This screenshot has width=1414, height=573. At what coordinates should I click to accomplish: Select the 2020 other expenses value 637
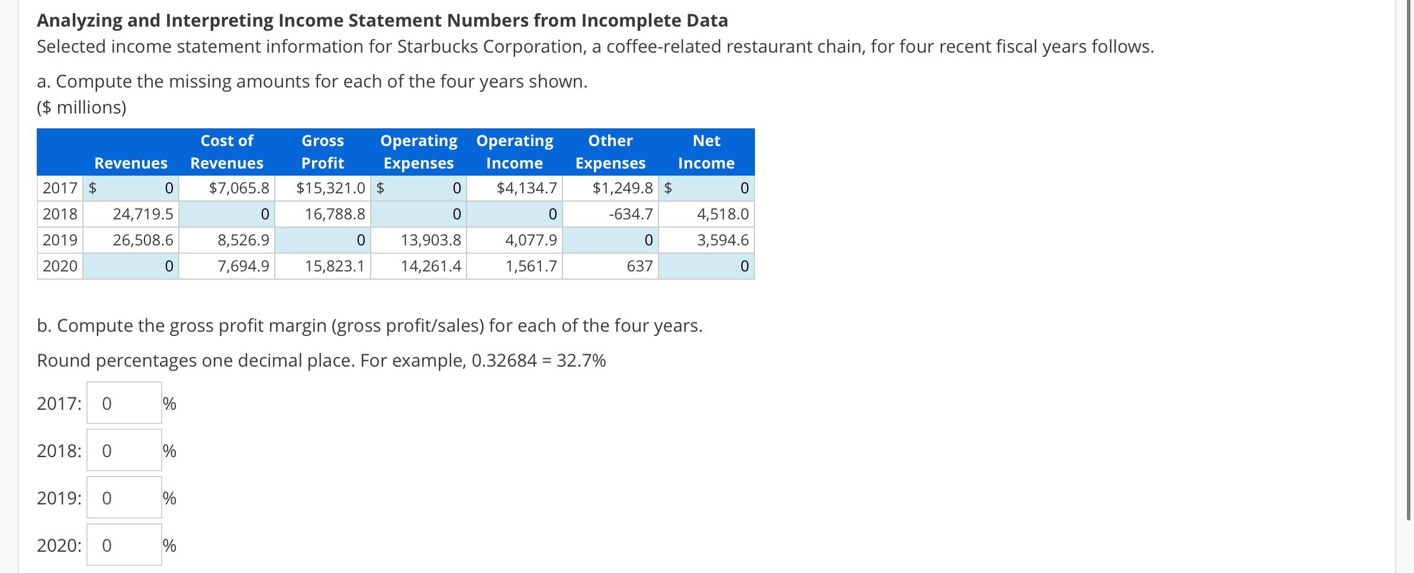pyautogui.click(x=640, y=266)
